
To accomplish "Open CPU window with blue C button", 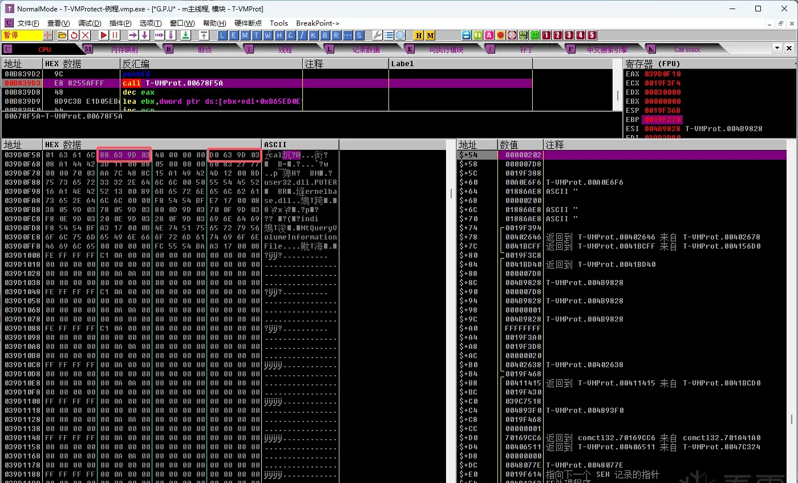I will tap(291, 35).
